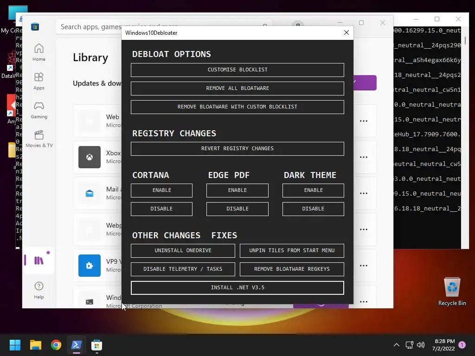Click the Microsoft Store search field
The image size is (475, 356).
point(164,26)
